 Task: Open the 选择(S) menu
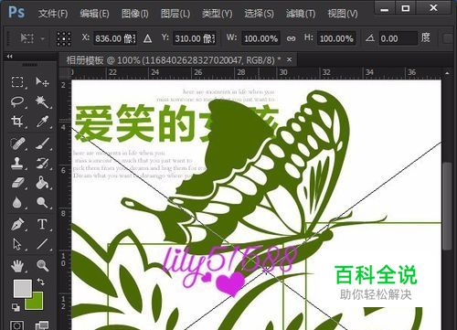[x=259, y=14]
